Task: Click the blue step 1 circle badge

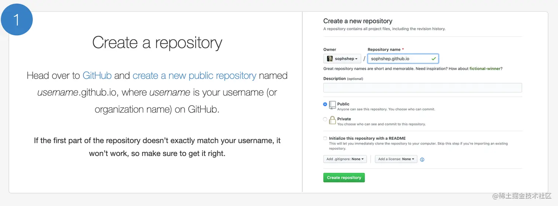Action: (x=17, y=19)
